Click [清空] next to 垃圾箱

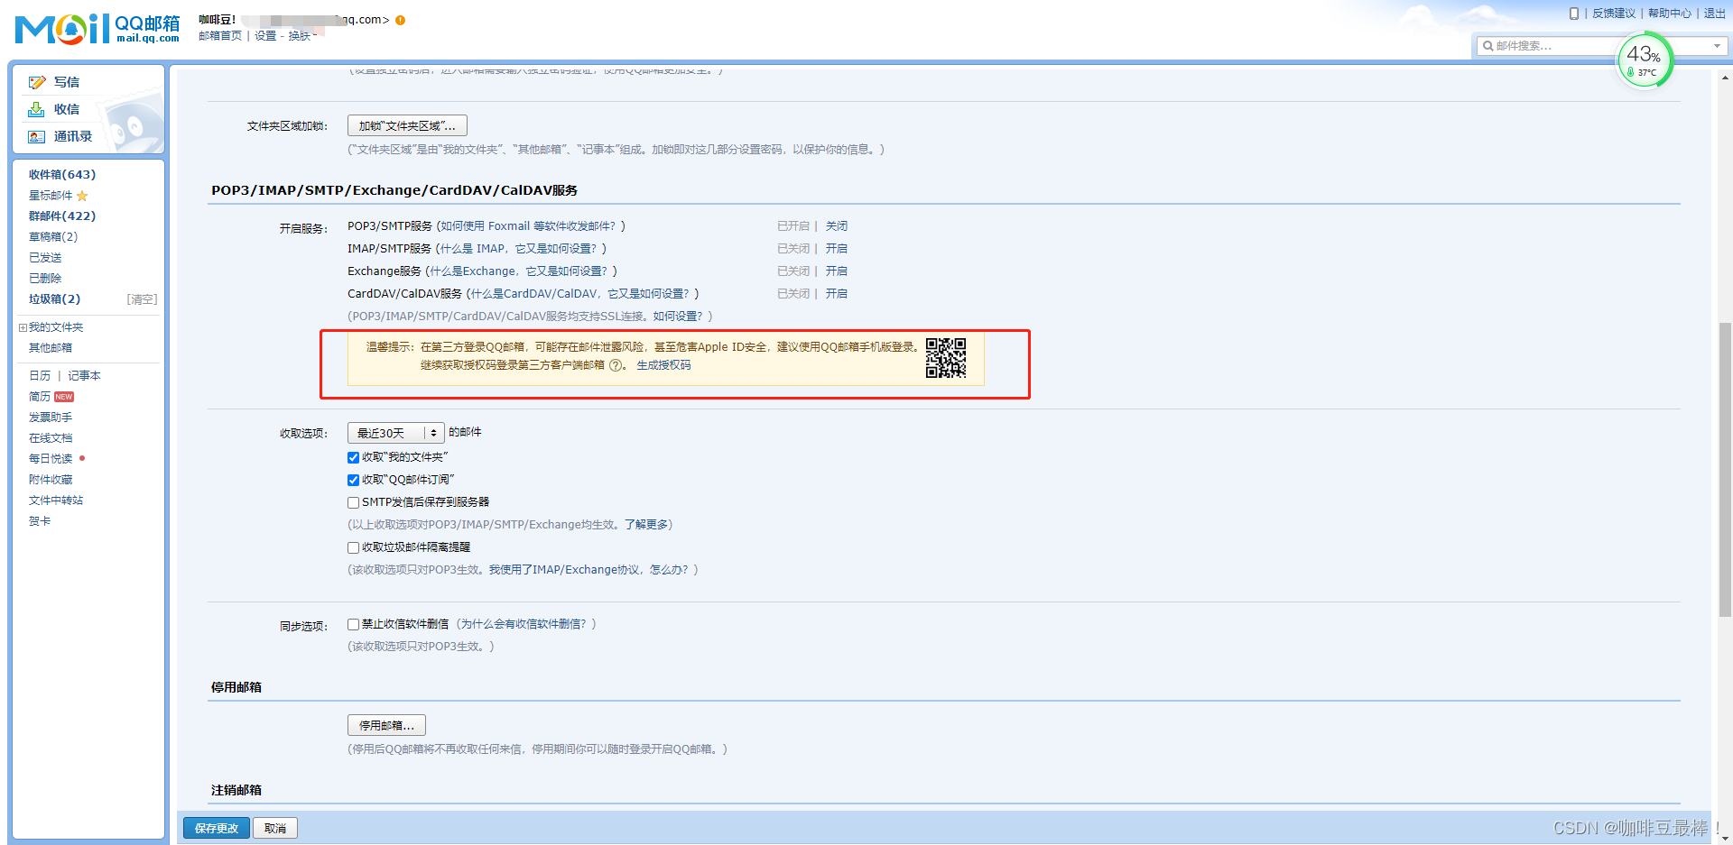point(142,299)
